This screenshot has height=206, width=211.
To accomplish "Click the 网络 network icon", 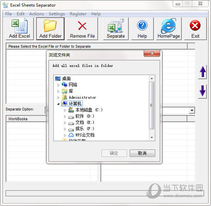I will 64,85.
